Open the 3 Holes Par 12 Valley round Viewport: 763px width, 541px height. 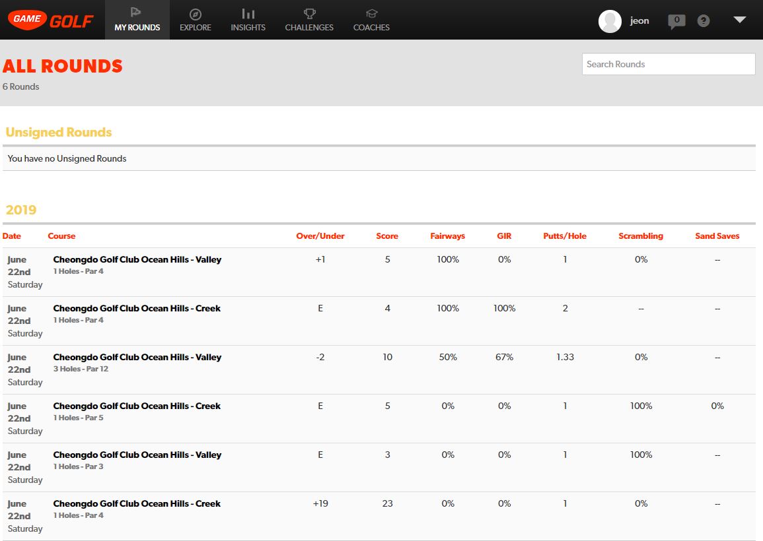tap(137, 357)
